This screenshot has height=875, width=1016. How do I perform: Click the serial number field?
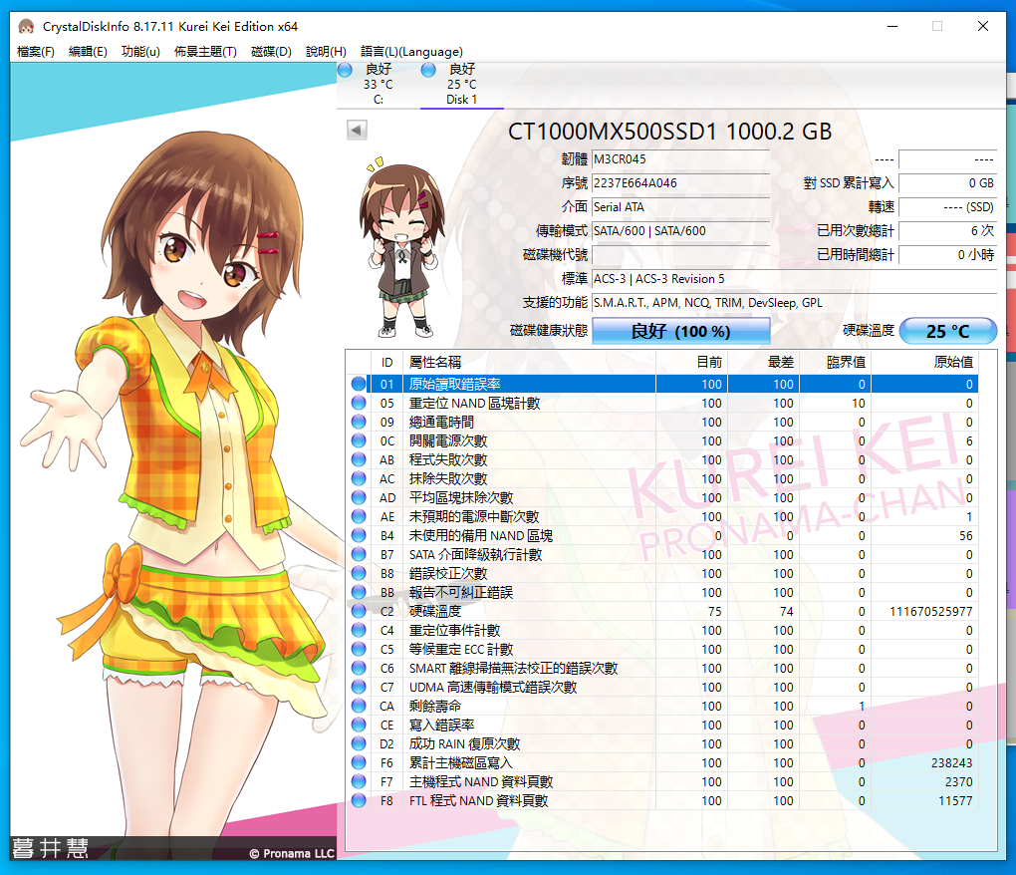[680, 183]
